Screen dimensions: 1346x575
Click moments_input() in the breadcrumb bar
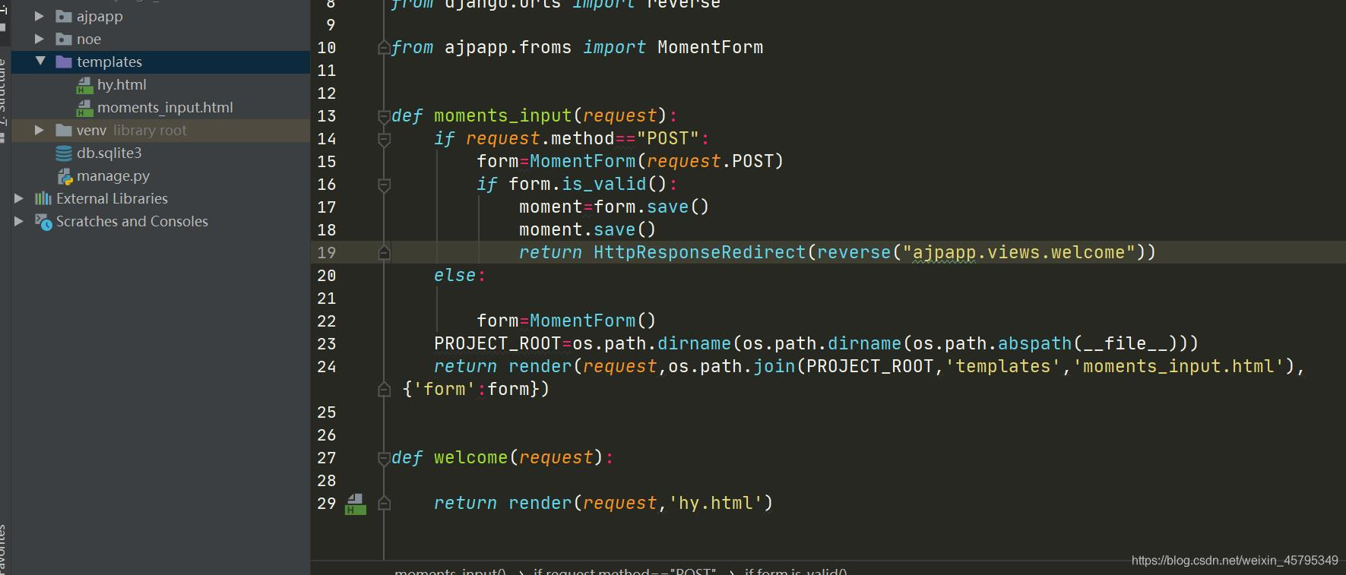click(x=450, y=570)
